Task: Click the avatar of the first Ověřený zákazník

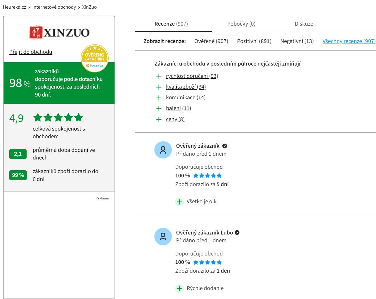Action: coord(163,150)
